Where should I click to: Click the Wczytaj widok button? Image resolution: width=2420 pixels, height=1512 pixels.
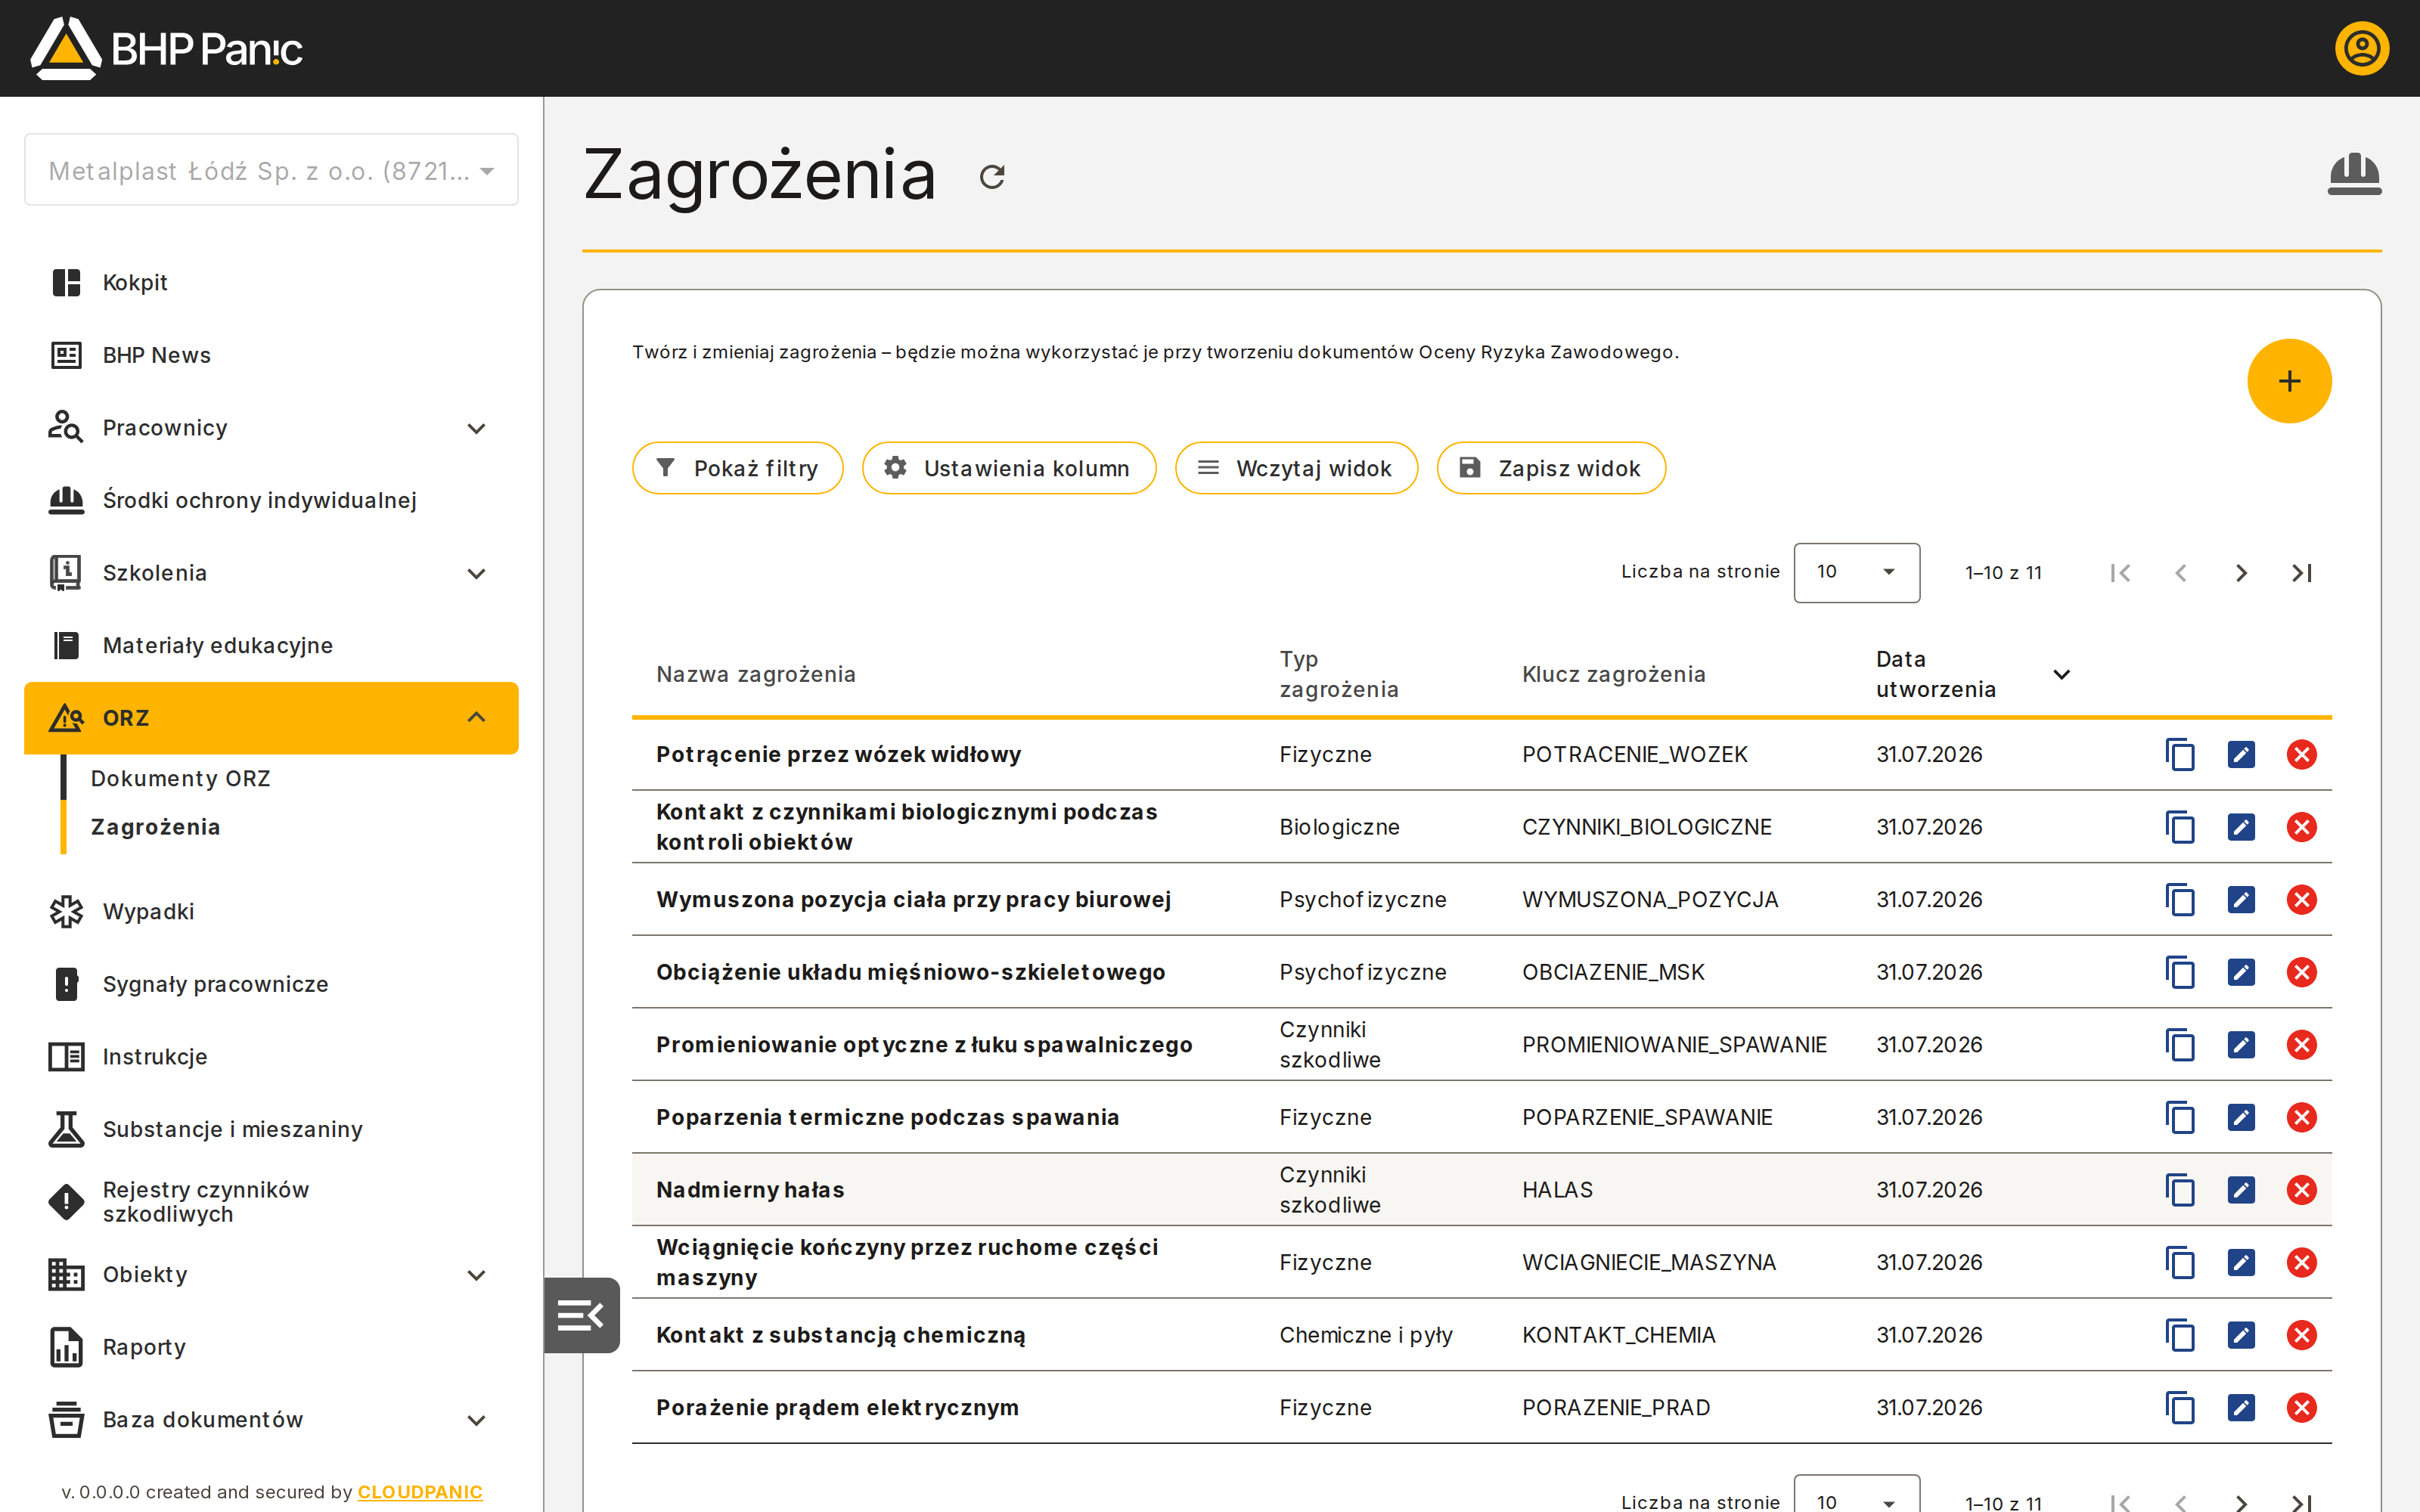(1296, 468)
